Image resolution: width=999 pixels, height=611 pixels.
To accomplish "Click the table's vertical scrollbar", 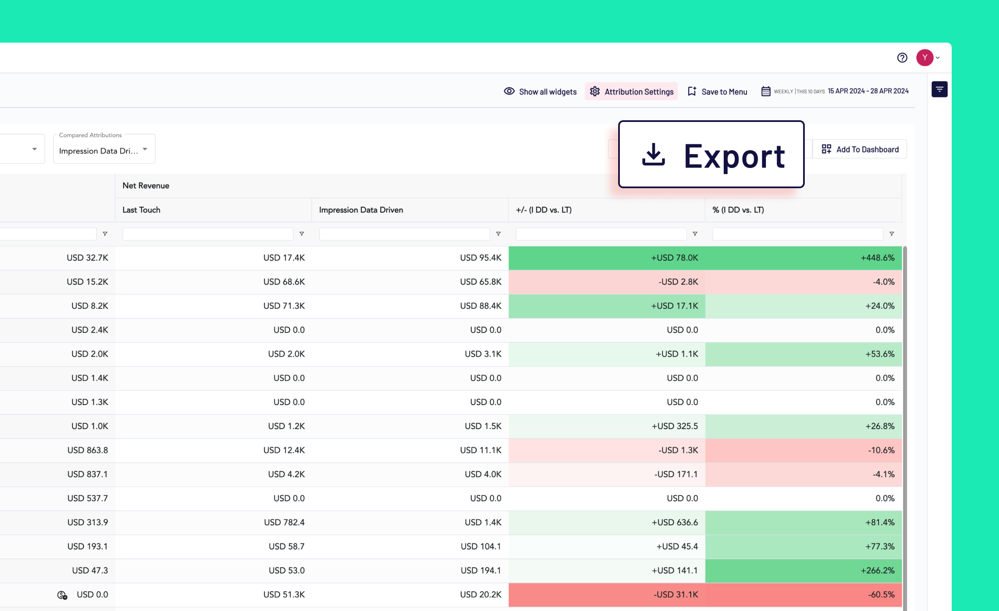I will (x=905, y=428).
